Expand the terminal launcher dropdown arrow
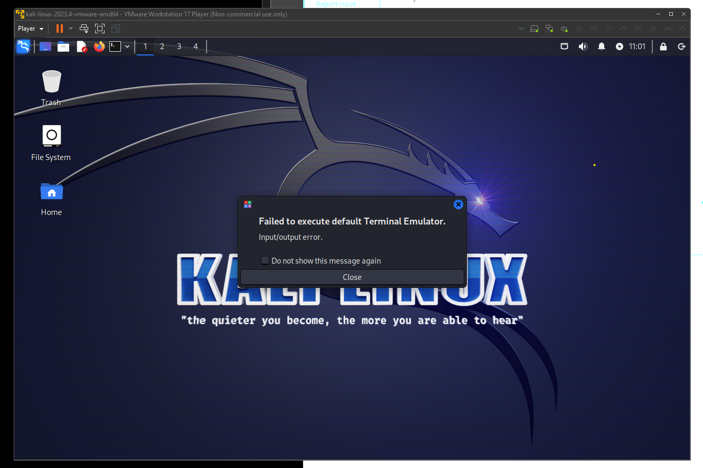Viewport: 703px width, 468px height. 127,46
